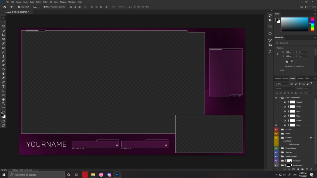Switch to the Paths tab
Screen dimensions: 317x178
[307, 78]
